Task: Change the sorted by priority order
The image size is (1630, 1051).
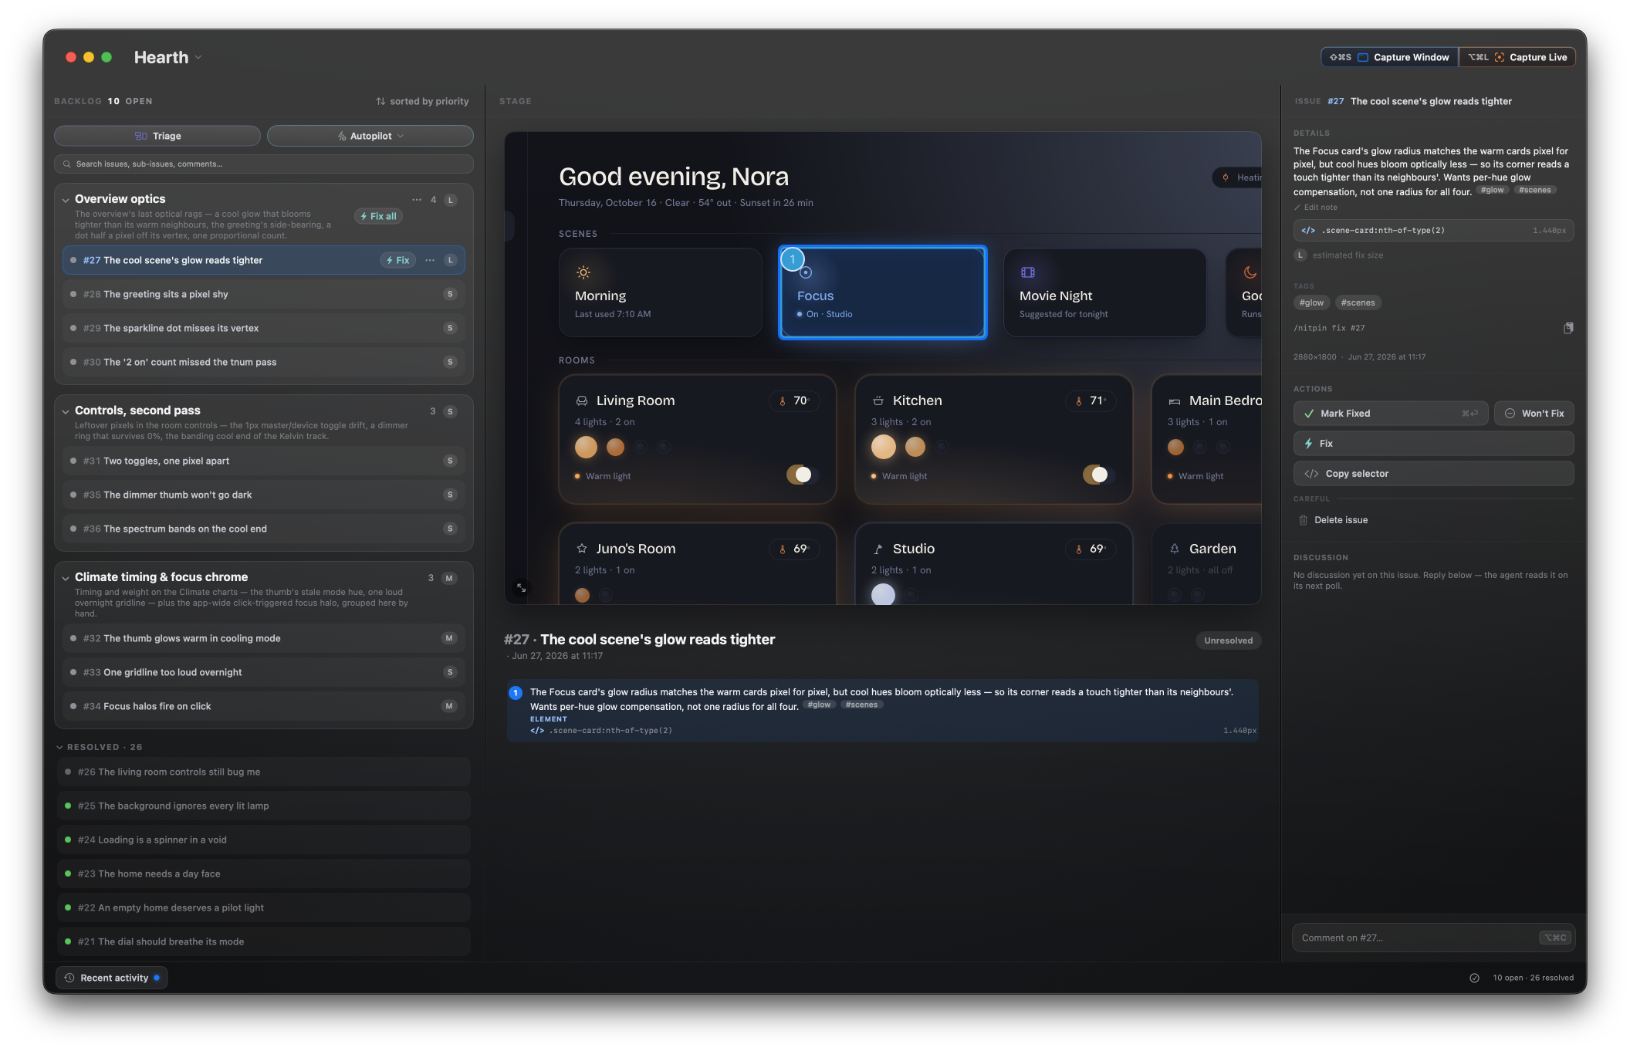Action: 422,101
